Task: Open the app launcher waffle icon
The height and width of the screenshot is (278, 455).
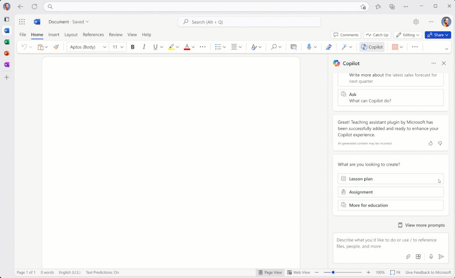Action: (x=22, y=22)
